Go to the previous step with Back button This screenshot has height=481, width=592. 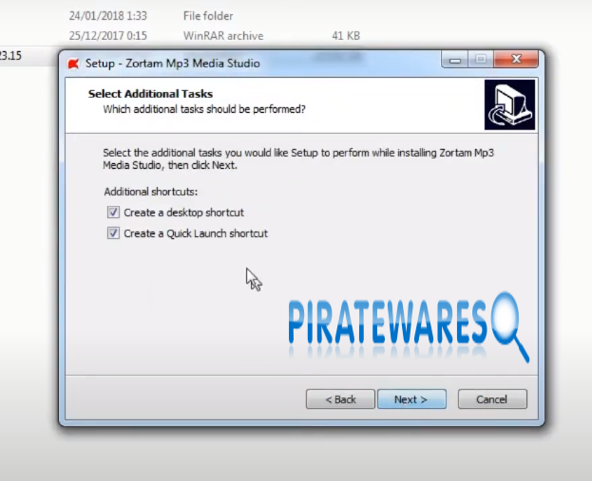(340, 399)
